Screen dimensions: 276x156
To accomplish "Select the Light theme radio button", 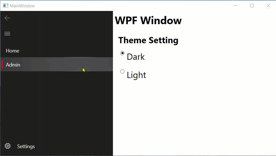I will (x=122, y=71).
